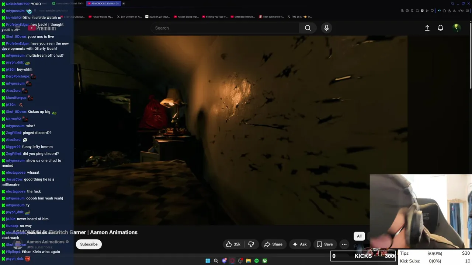Click the browser zoom magnifier icon

402,11
